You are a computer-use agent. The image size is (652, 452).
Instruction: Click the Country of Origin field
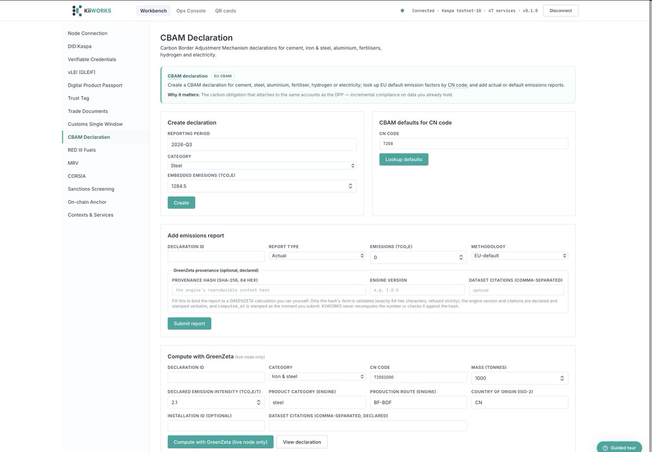point(519,403)
